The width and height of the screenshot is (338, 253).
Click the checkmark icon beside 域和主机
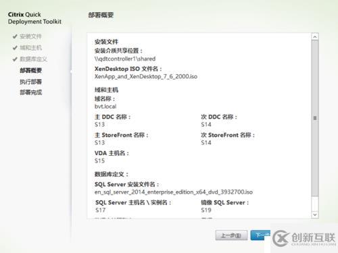[x=15, y=48]
